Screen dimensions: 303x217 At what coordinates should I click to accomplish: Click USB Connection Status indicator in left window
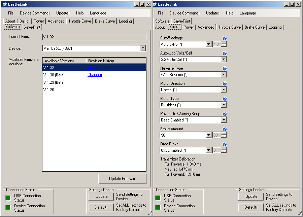pyautogui.click(x=8, y=198)
